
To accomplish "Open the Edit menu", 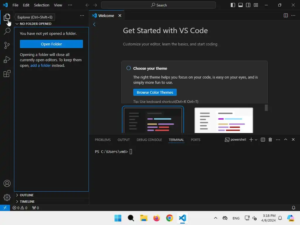I will [26, 5].
